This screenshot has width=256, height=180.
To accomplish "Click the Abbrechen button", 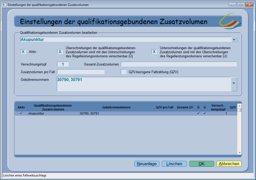I will (x=229, y=164).
